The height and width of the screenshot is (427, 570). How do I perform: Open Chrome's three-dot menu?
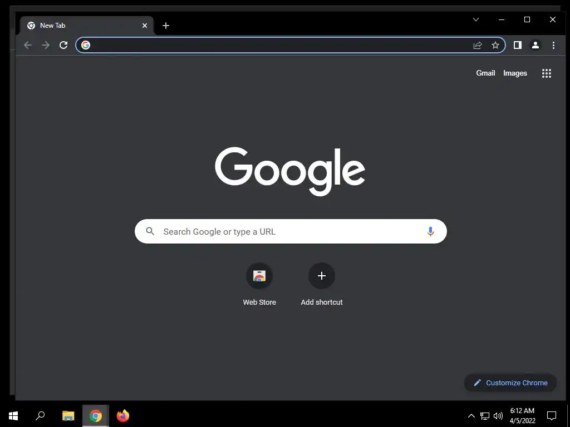(x=553, y=45)
